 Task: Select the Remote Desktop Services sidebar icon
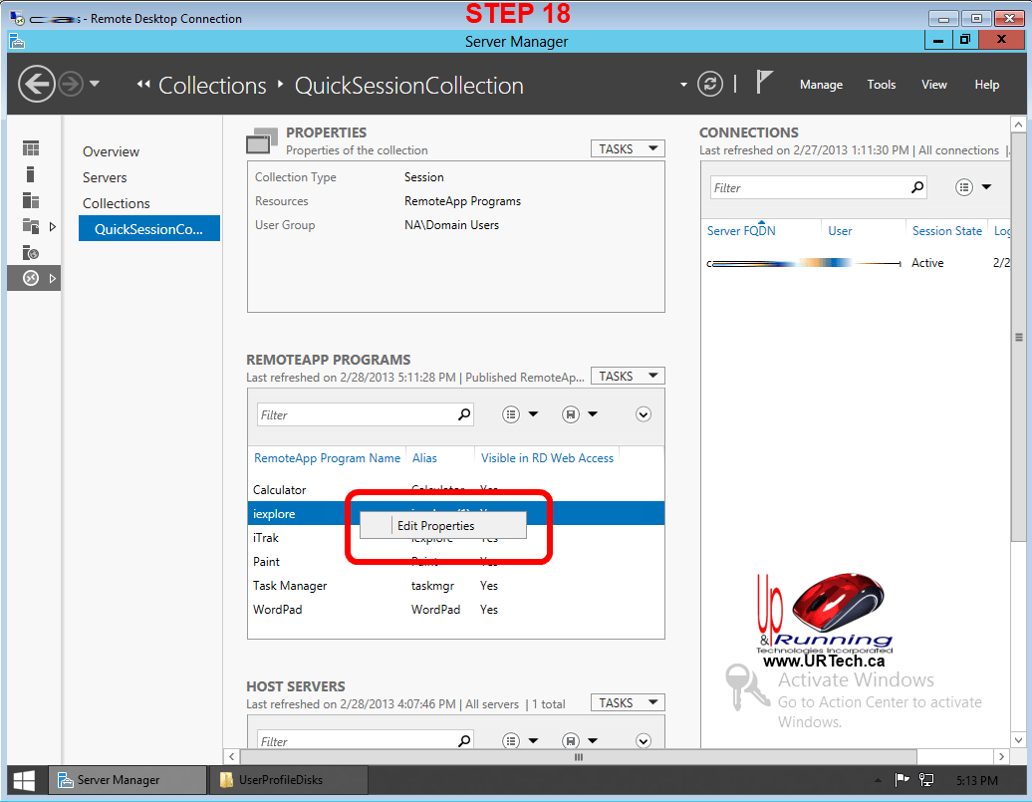click(x=31, y=278)
